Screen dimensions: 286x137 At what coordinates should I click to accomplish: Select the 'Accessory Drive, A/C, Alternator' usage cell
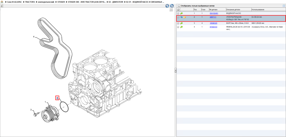[x=267, y=27]
